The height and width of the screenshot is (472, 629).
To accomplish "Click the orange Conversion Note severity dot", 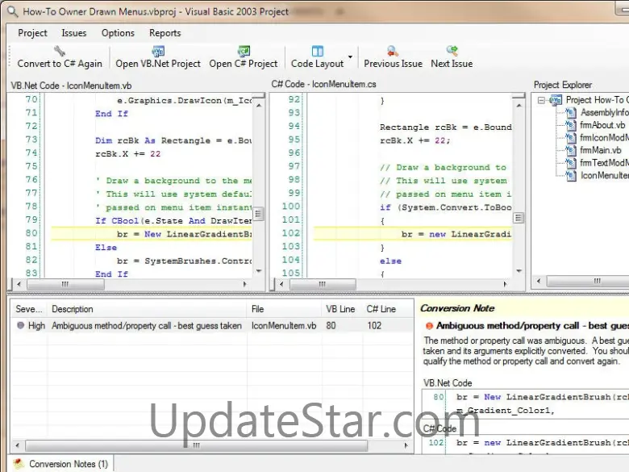I will (x=429, y=326).
